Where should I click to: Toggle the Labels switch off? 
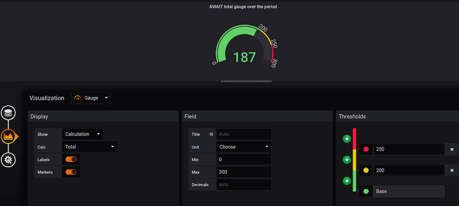(71, 159)
